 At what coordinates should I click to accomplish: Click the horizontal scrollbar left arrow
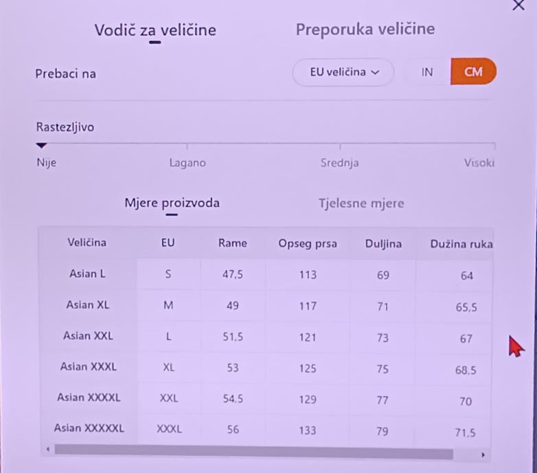[x=47, y=450]
